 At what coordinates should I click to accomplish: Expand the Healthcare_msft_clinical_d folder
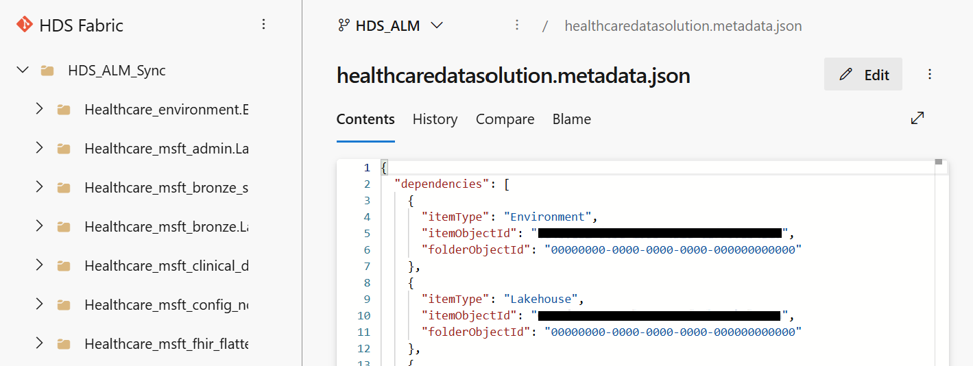[x=39, y=265]
